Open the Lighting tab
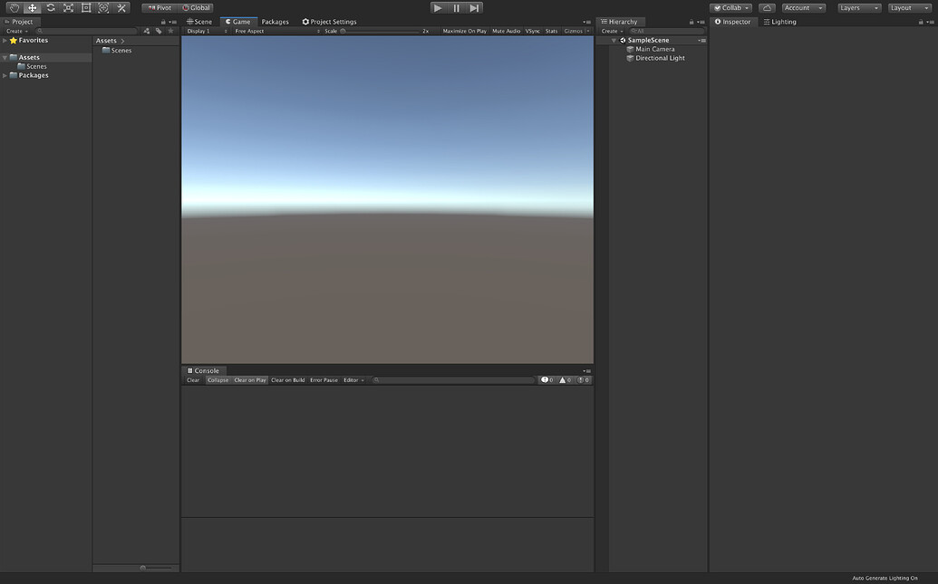 tap(785, 21)
